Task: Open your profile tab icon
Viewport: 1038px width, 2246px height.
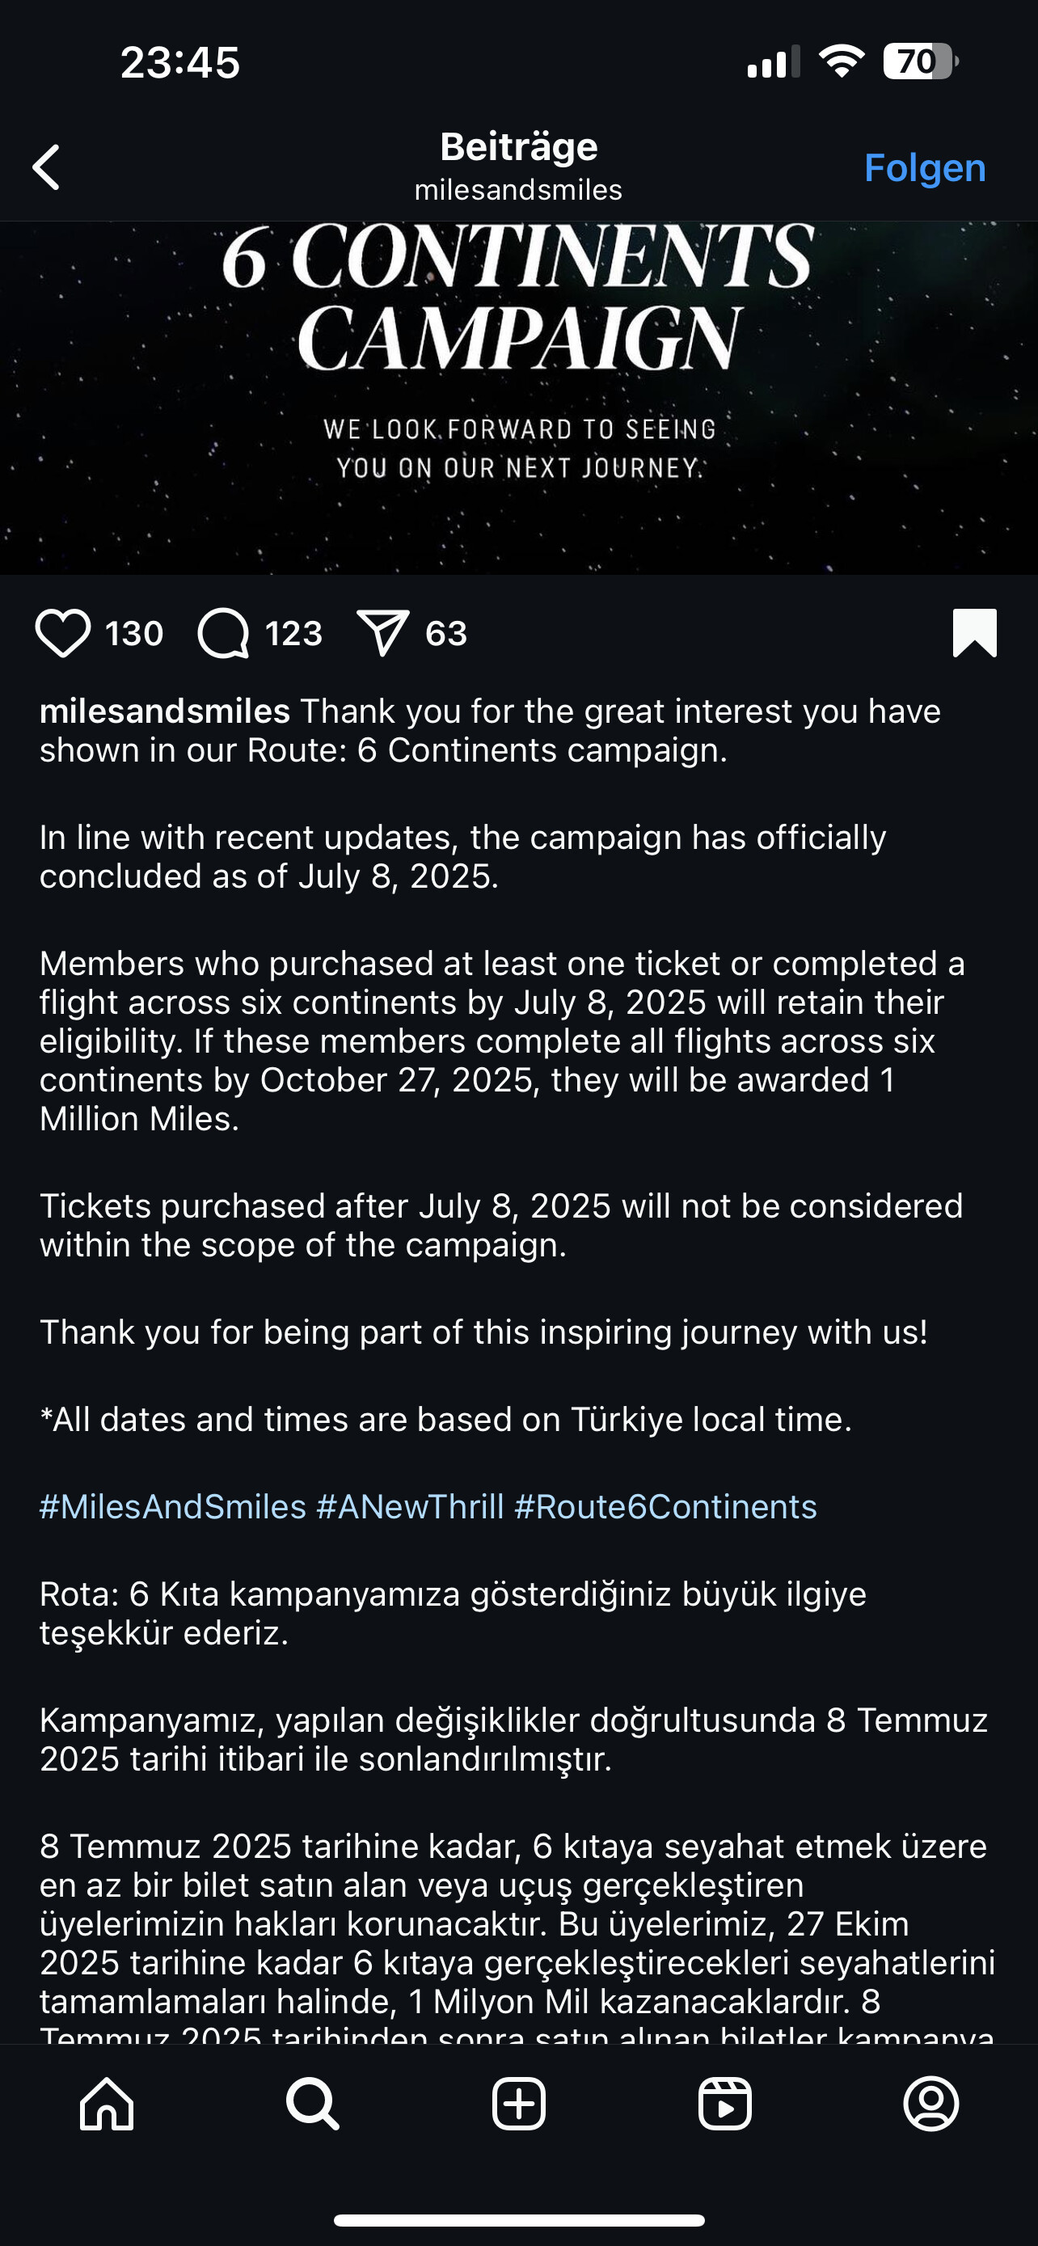Action: point(930,2103)
